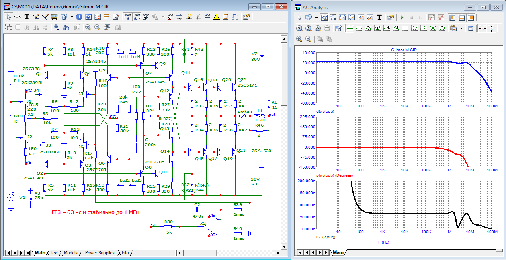This screenshot has width=506, height=260.
Task: Click the Zoom In magnifier in schematic toolbar
Action: click(88, 28)
